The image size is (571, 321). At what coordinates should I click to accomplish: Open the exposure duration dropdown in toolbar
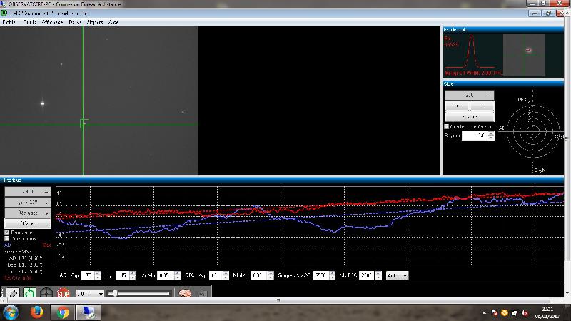90,293
